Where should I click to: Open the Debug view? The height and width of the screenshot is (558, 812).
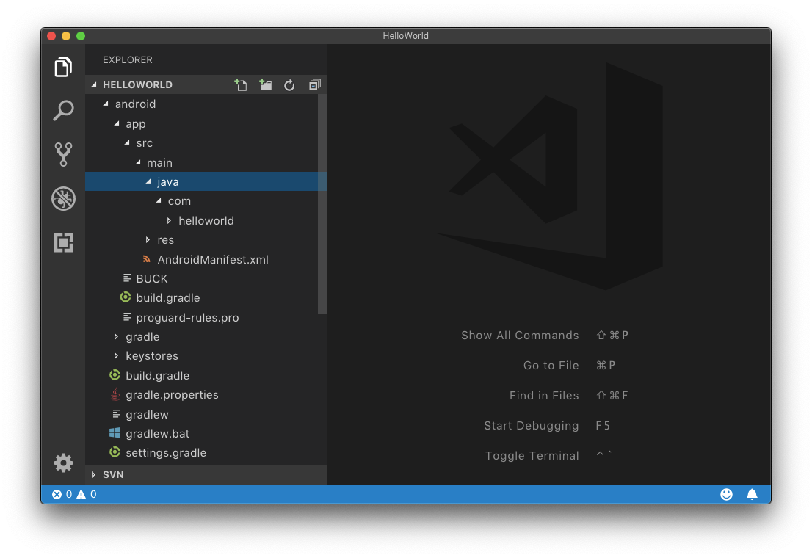coord(63,198)
